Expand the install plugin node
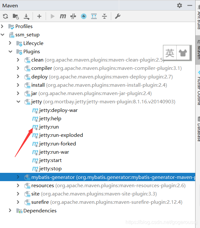 pos(18,85)
